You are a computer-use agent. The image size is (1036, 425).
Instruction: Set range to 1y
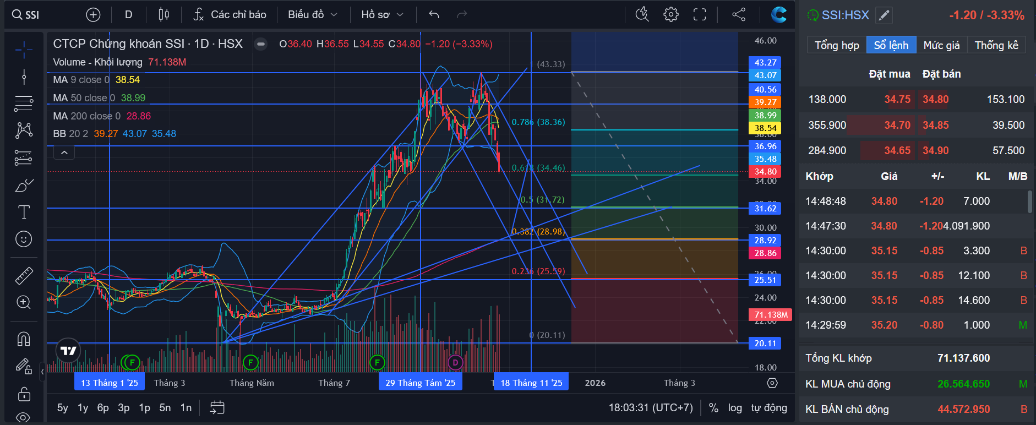83,408
